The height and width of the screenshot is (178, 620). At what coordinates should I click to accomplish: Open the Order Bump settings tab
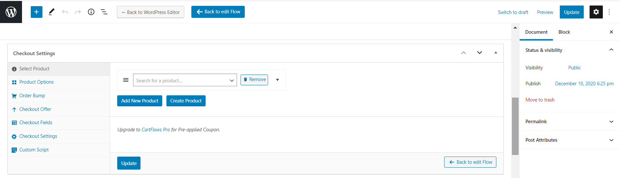[x=32, y=96]
